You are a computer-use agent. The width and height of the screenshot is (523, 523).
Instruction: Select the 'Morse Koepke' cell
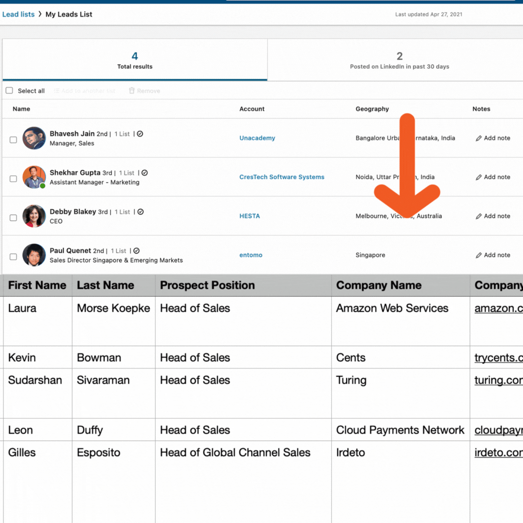pos(114,321)
